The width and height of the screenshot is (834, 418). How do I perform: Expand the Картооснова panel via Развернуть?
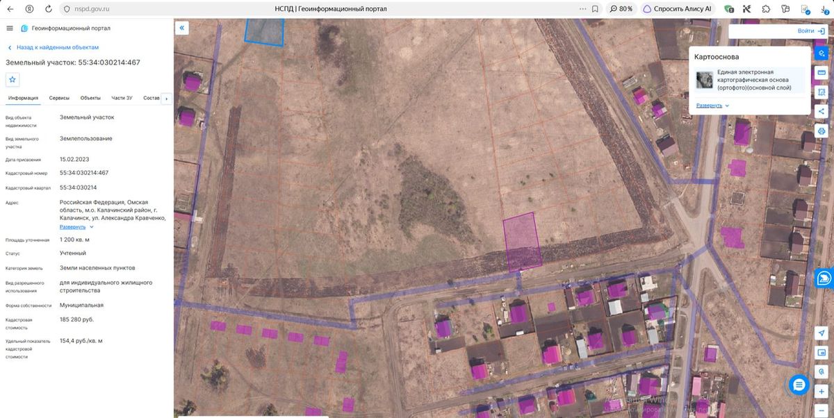[x=713, y=106]
